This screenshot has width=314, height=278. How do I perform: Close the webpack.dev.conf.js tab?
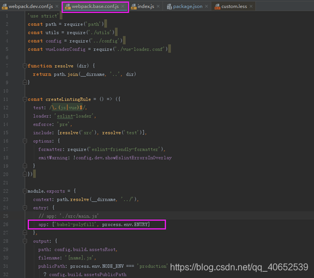[x=57, y=6]
